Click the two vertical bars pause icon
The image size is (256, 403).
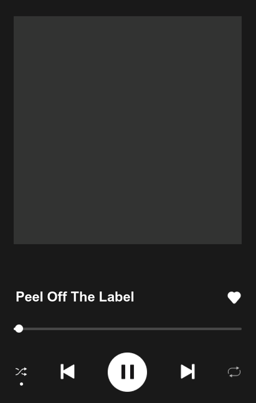128,372
